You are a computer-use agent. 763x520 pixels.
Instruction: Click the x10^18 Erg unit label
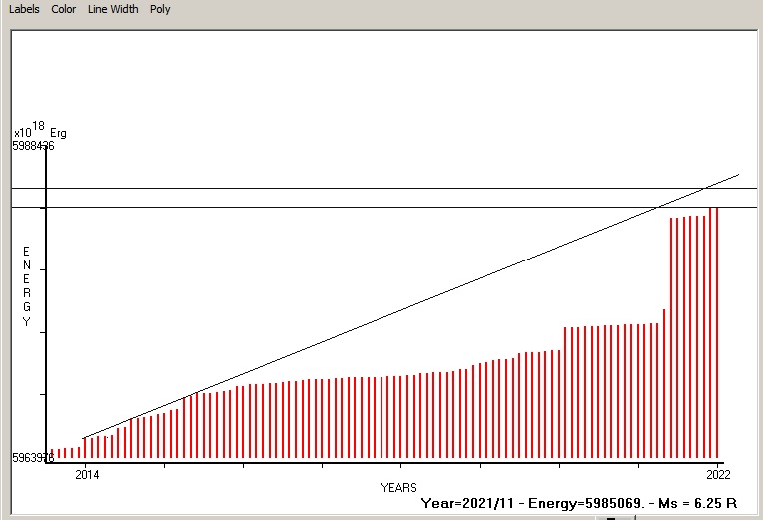pyautogui.click(x=40, y=131)
